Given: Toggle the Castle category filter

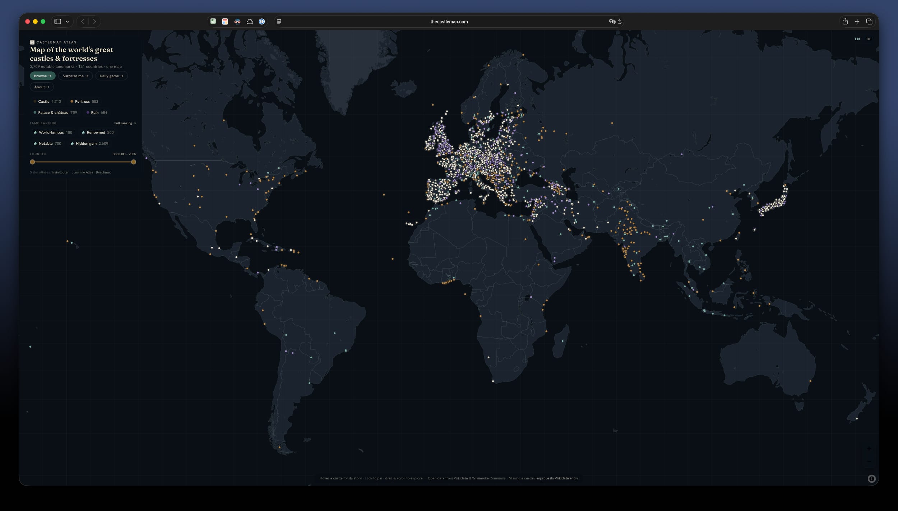Looking at the screenshot, I should pyautogui.click(x=47, y=102).
